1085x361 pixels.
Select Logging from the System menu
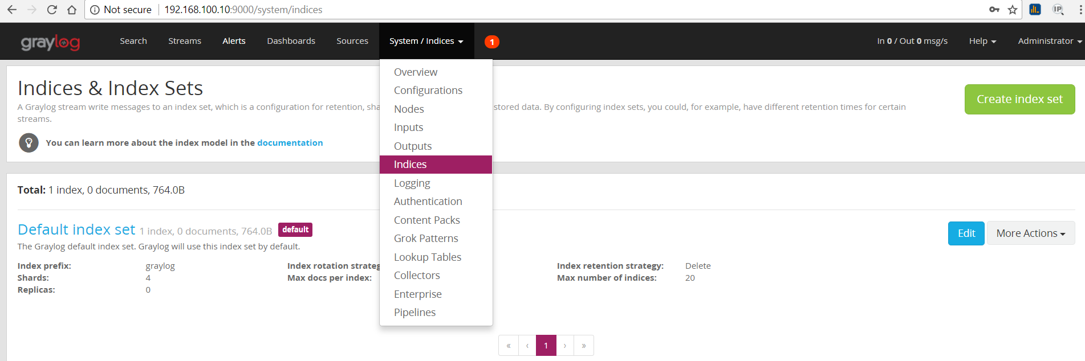(x=436, y=183)
